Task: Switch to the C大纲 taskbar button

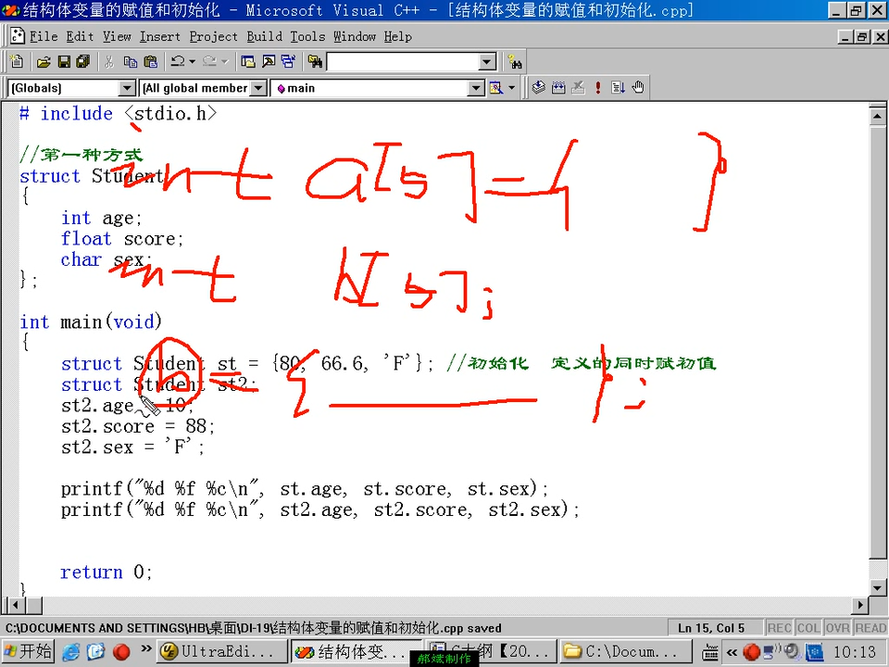Action: coord(491,651)
